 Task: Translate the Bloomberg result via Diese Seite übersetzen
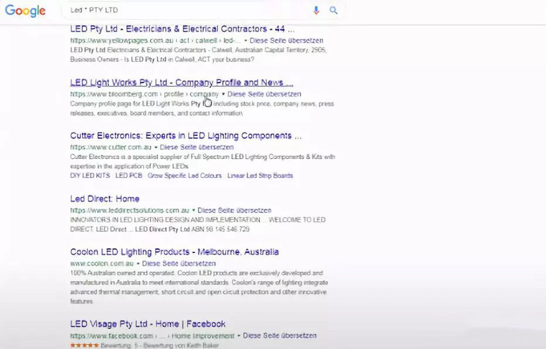click(266, 94)
